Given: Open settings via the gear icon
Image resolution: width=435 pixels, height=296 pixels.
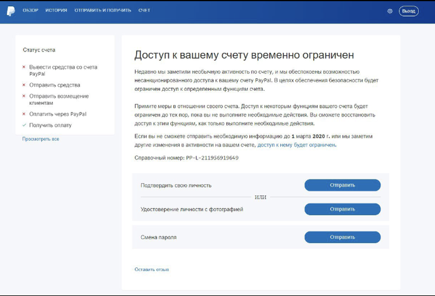Looking at the screenshot, I should coord(390,11).
